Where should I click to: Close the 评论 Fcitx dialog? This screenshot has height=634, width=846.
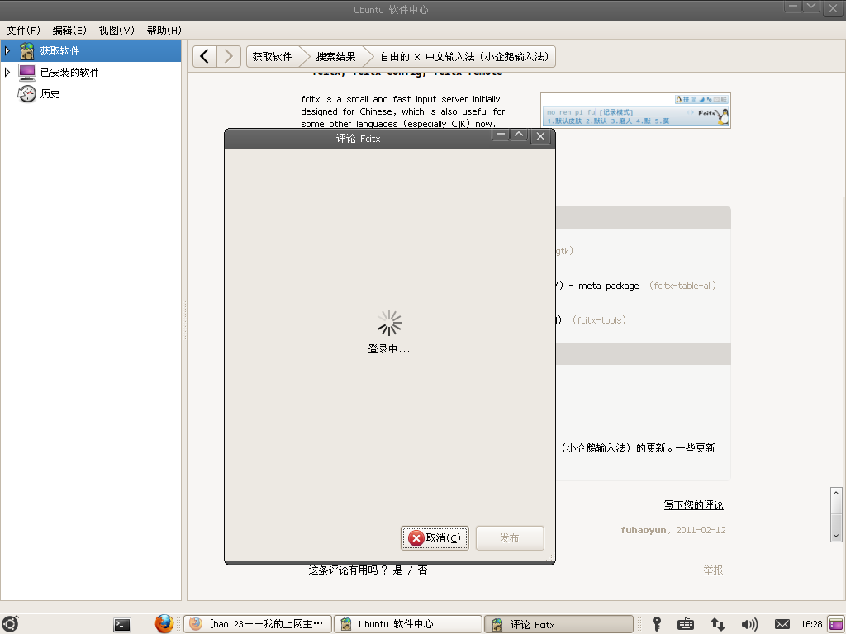point(540,136)
